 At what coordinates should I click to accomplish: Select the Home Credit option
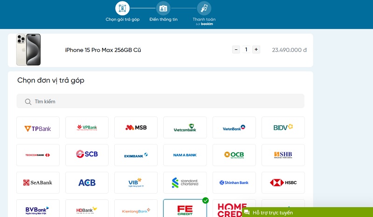234,208
